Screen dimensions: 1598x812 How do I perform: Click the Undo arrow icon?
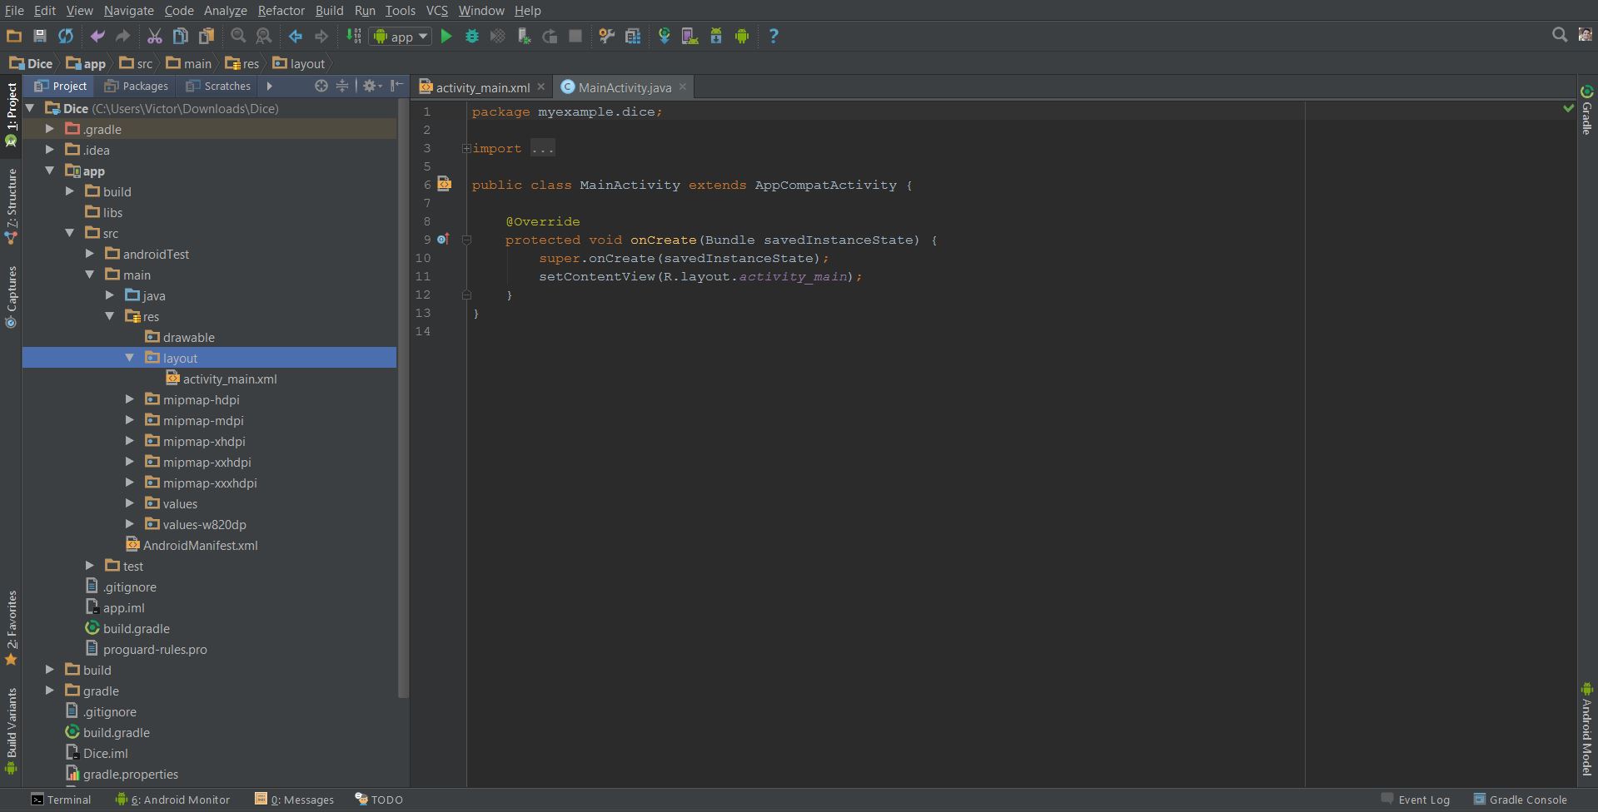pos(97,36)
